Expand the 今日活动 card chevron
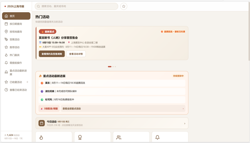The image size is (250, 143). (185, 123)
